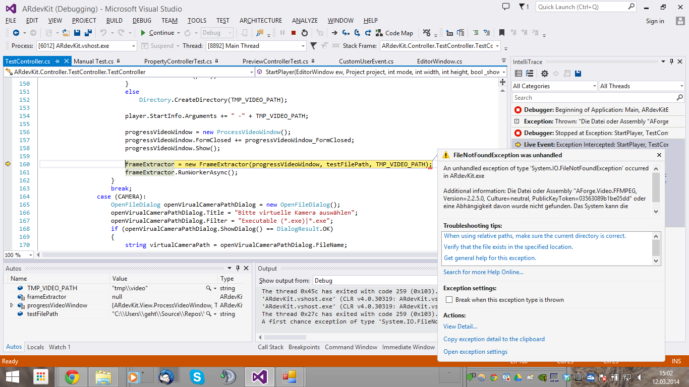Open IntelliTrace settings gear
The width and height of the screenshot is (689, 387).
pyautogui.click(x=545, y=74)
